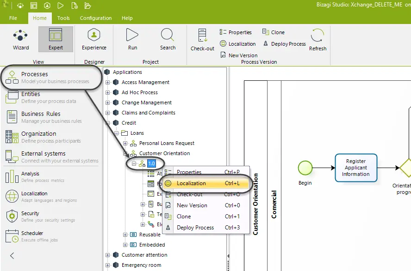
Task: Refresh the process view
Action: pos(318,40)
